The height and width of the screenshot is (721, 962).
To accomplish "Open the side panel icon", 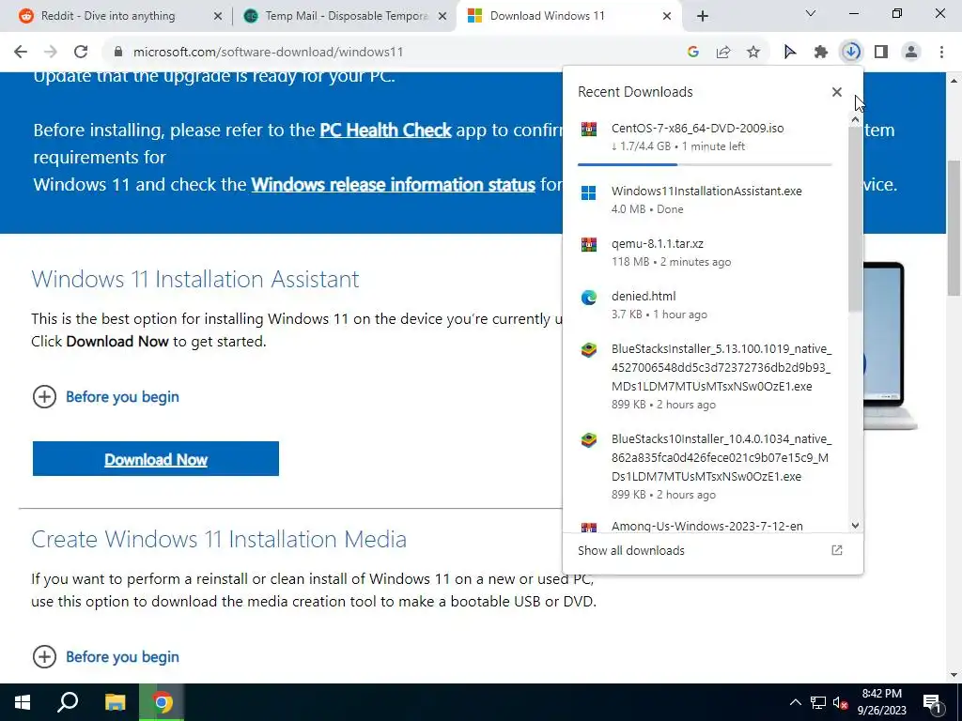I will (881, 53).
